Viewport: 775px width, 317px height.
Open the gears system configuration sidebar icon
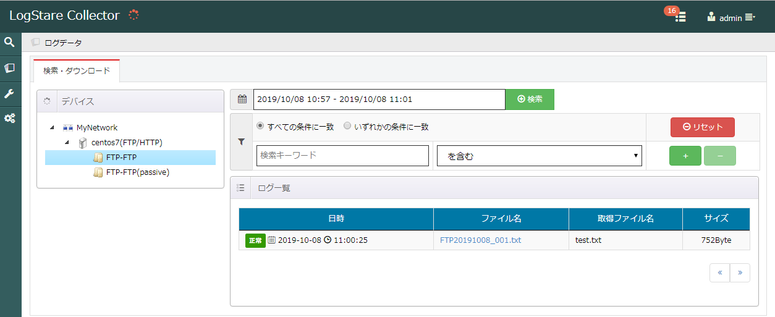pos(10,118)
